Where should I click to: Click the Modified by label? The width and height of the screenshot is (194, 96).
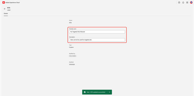point(72,54)
